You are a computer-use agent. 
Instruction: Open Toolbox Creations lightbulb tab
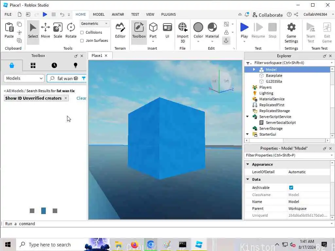click(76, 65)
